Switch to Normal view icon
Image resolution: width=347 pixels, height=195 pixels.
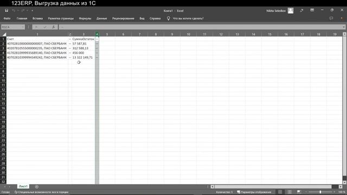(280, 192)
